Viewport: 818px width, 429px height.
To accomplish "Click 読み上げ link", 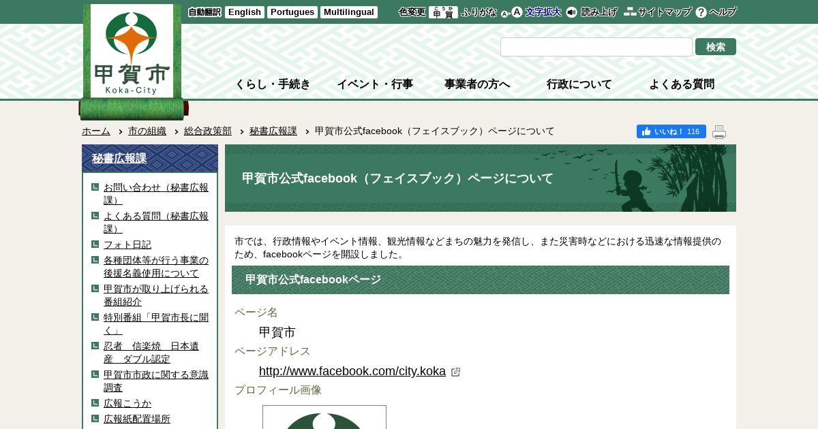I will (x=599, y=12).
